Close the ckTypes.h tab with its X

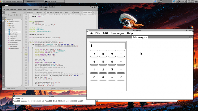pyautogui.click(x=44, y=12)
